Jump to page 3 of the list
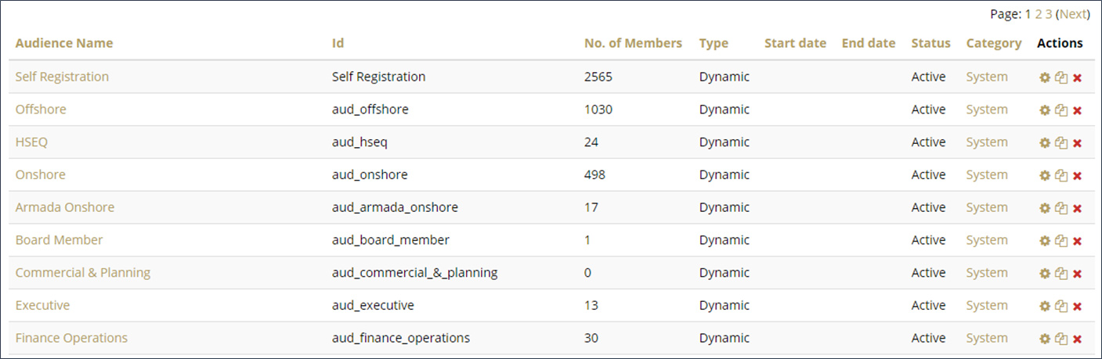The height and width of the screenshot is (359, 1102). click(1049, 14)
